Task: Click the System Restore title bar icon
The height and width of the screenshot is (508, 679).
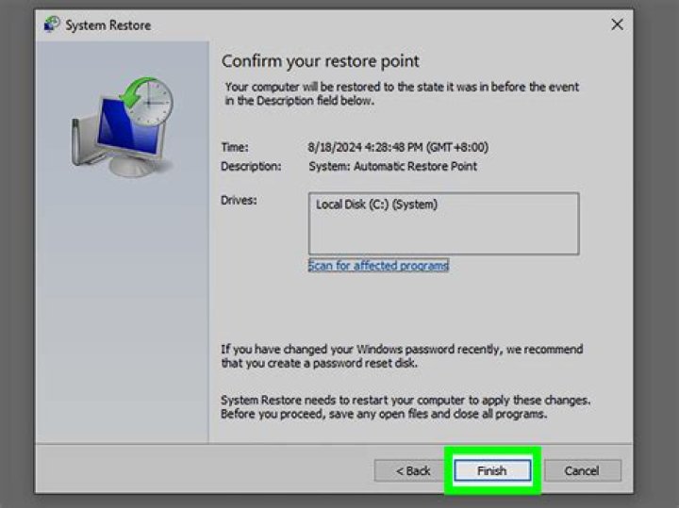Action: click(x=52, y=25)
